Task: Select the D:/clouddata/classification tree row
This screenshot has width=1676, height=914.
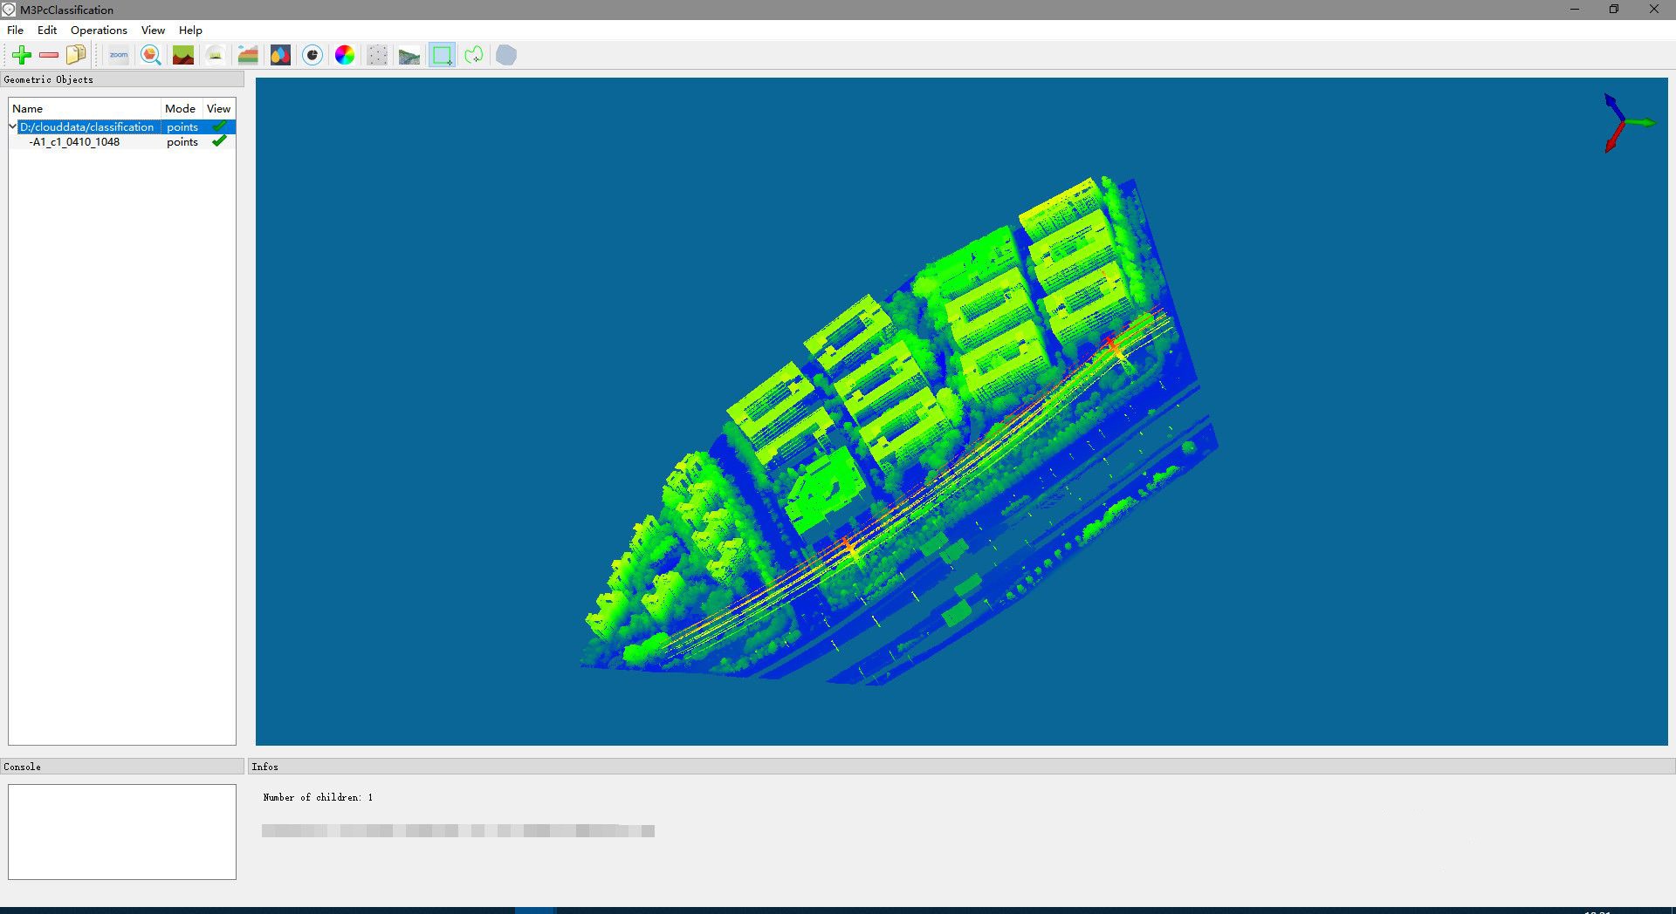Action: 122,126
